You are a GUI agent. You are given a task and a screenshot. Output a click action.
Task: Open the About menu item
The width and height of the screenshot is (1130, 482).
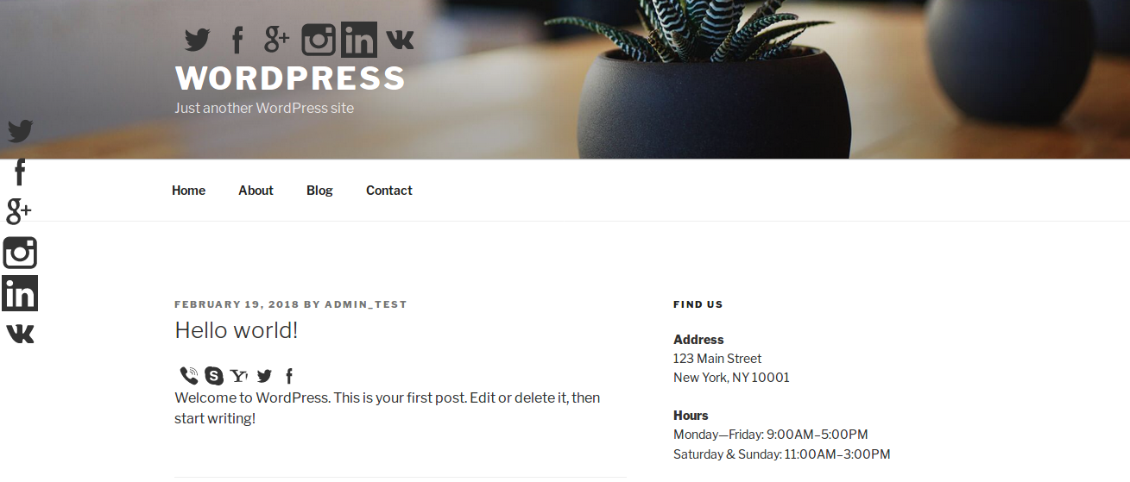[256, 191]
